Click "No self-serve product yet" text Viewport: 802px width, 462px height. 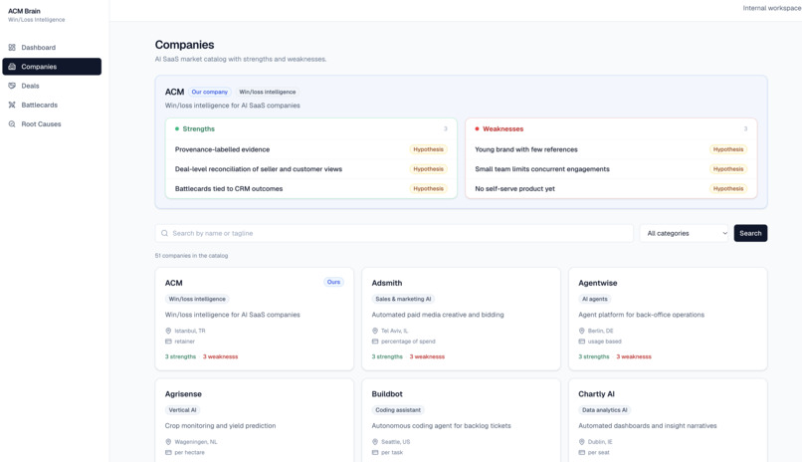(514, 189)
